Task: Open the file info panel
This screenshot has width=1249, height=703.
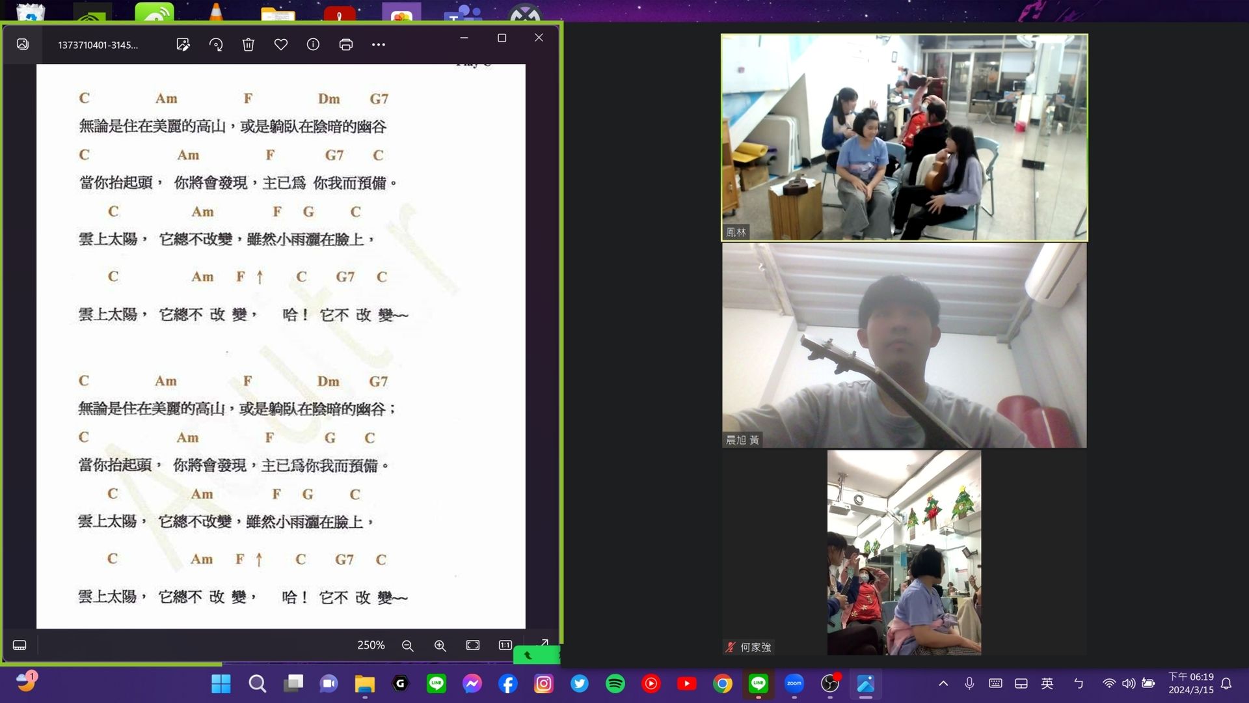Action: pyautogui.click(x=313, y=44)
